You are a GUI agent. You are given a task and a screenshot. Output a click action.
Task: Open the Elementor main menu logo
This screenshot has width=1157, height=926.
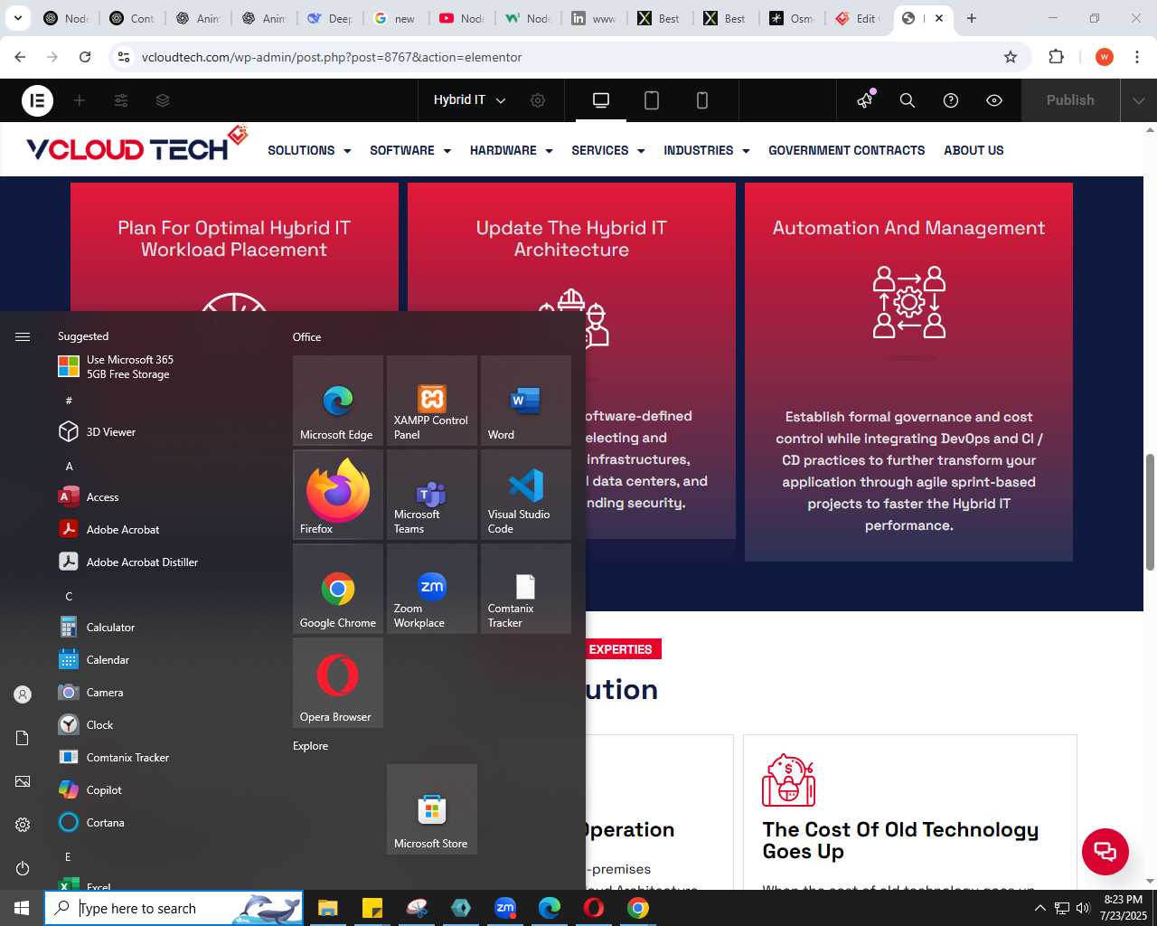37,100
